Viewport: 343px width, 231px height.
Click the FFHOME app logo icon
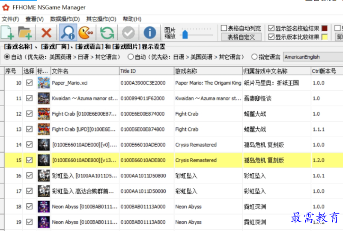pyautogui.click(x=6, y=7)
